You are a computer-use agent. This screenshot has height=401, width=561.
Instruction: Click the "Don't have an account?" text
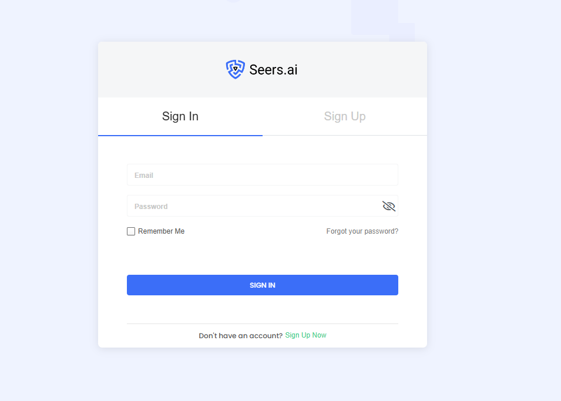[x=240, y=336]
